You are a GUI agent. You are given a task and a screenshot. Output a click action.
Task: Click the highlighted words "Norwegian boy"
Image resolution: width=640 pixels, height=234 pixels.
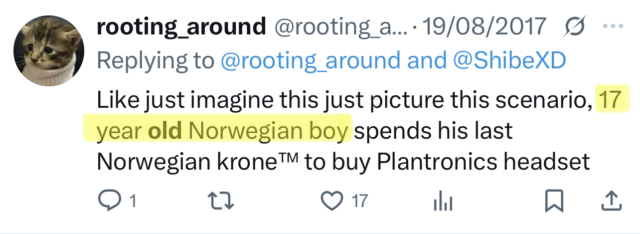click(x=268, y=131)
